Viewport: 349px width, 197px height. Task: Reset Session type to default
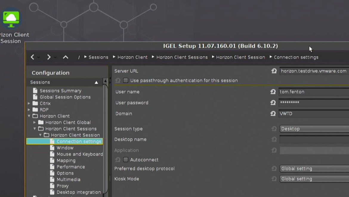coord(274,129)
